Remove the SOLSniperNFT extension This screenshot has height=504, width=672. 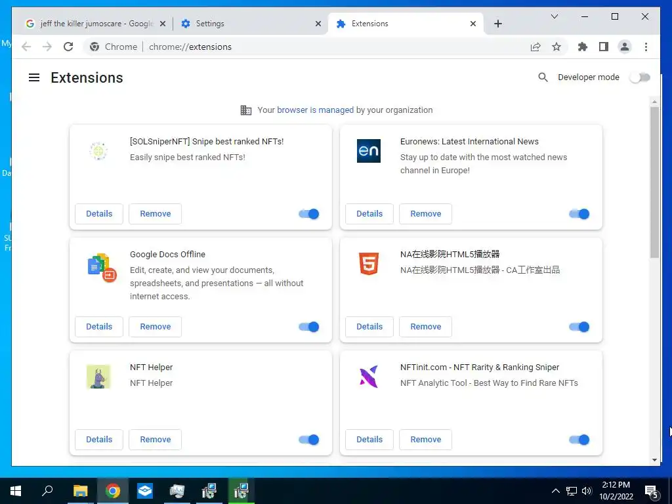[x=155, y=214]
